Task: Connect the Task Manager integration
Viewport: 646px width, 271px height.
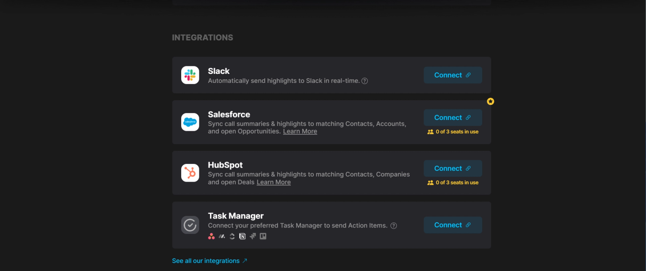Action: pos(453,225)
